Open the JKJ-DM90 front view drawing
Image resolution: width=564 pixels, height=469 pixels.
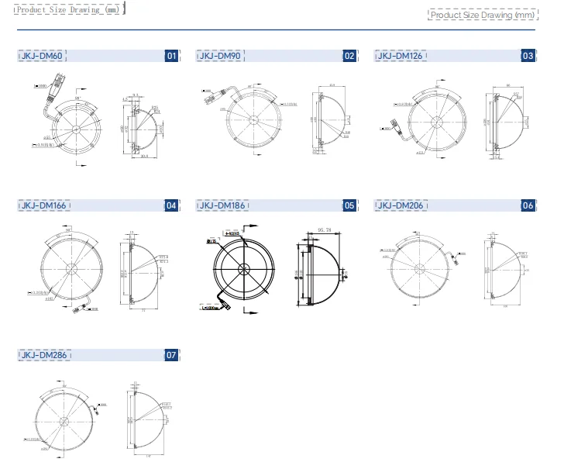point(249,119)
